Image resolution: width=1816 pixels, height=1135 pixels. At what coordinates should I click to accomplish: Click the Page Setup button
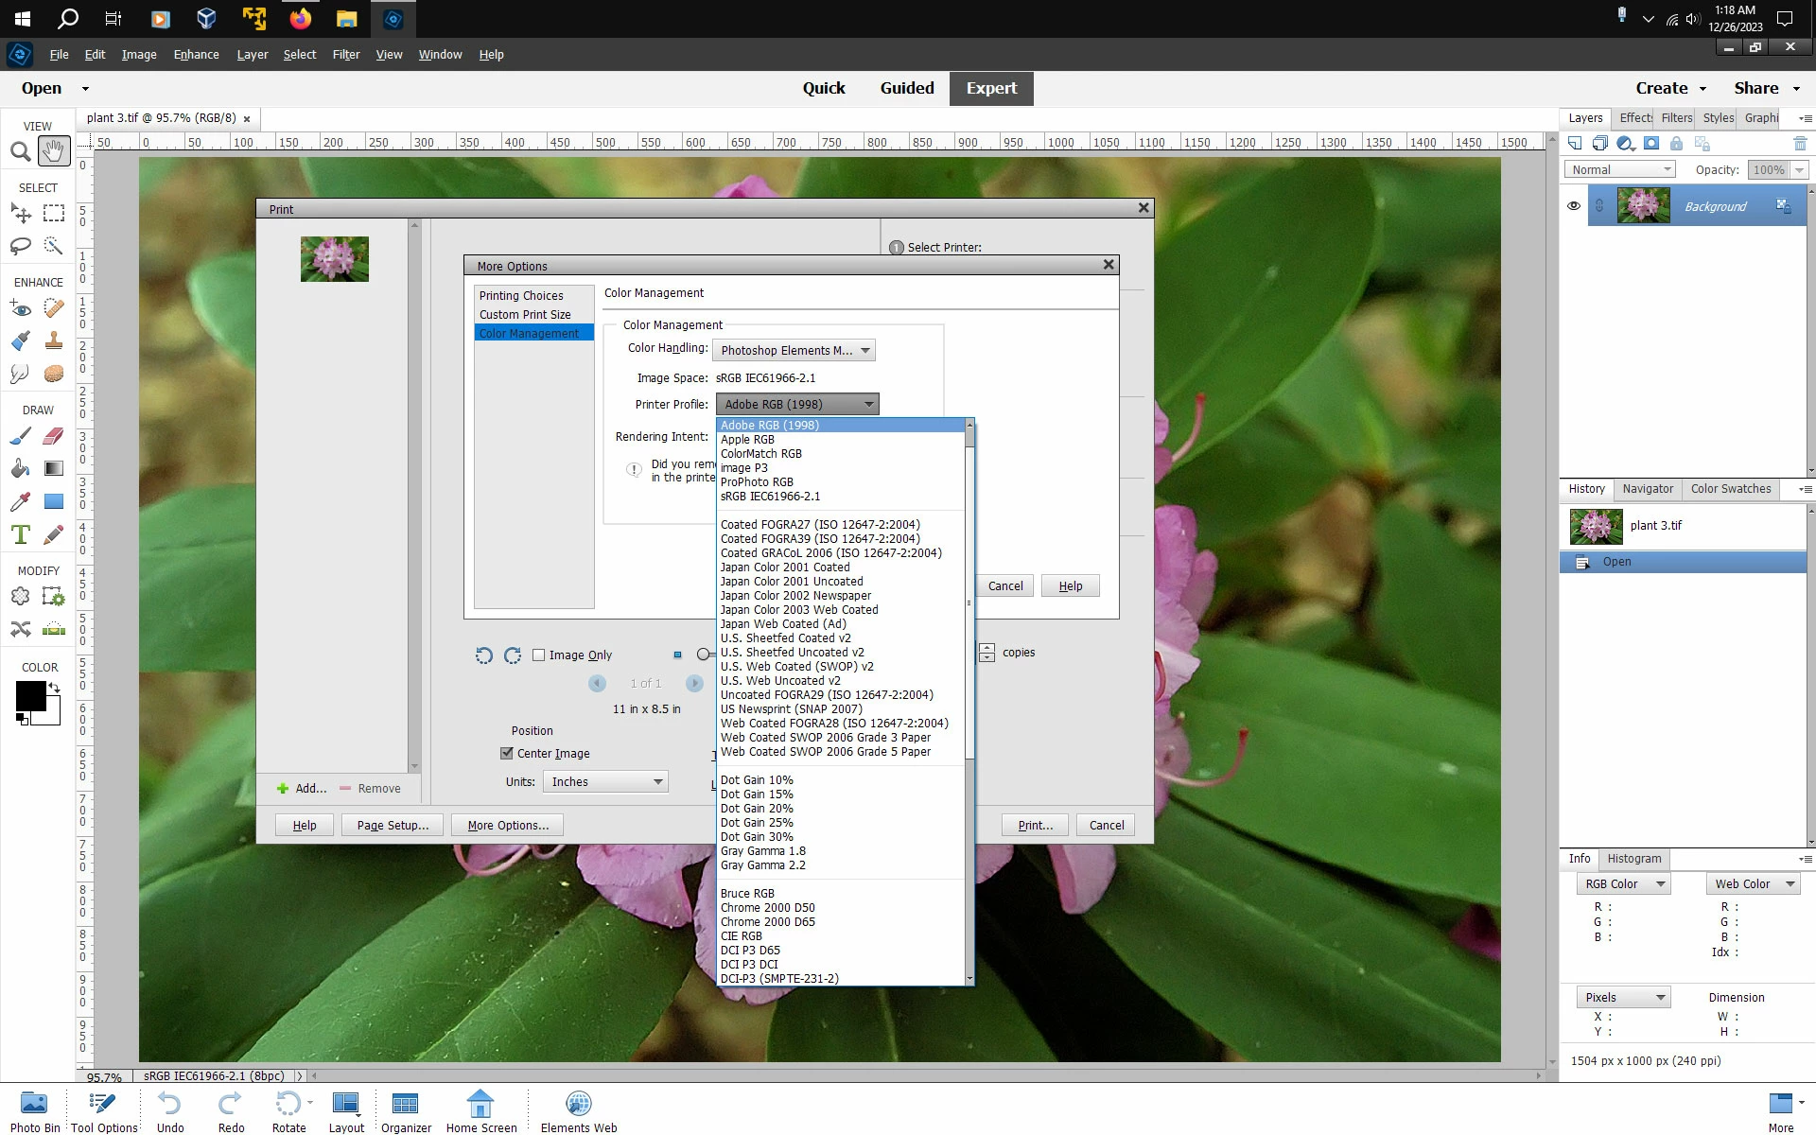393,826
